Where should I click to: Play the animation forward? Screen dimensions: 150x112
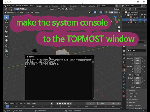coord(65,103)
